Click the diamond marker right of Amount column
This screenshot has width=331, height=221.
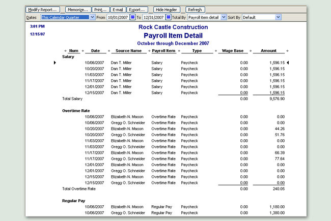[x=288, y=51]
